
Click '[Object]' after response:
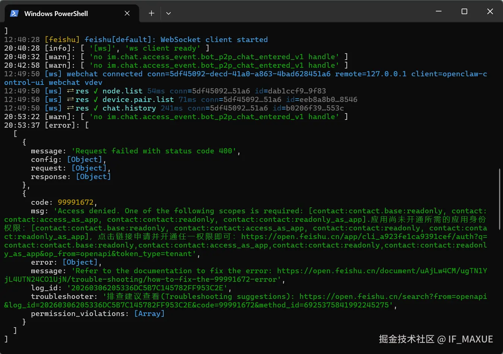click(94, 177)
